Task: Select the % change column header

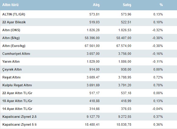Action: (x=161, y=5)
